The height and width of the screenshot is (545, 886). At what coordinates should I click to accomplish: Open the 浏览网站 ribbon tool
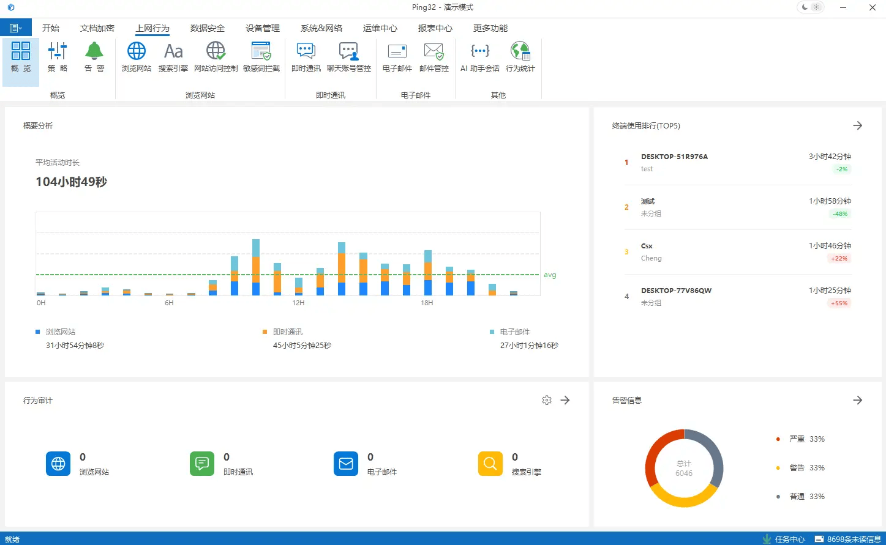pyautogui.click(x=136, y=57)
